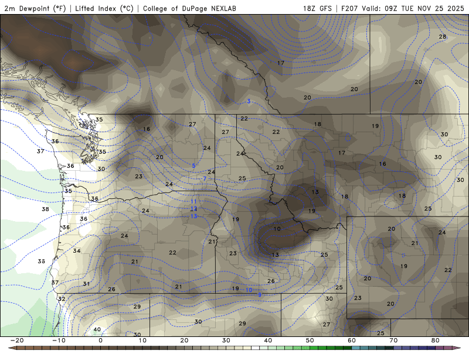
Task: Click the blue lifted index contour label '3'
Action: [x=249, y=101]
